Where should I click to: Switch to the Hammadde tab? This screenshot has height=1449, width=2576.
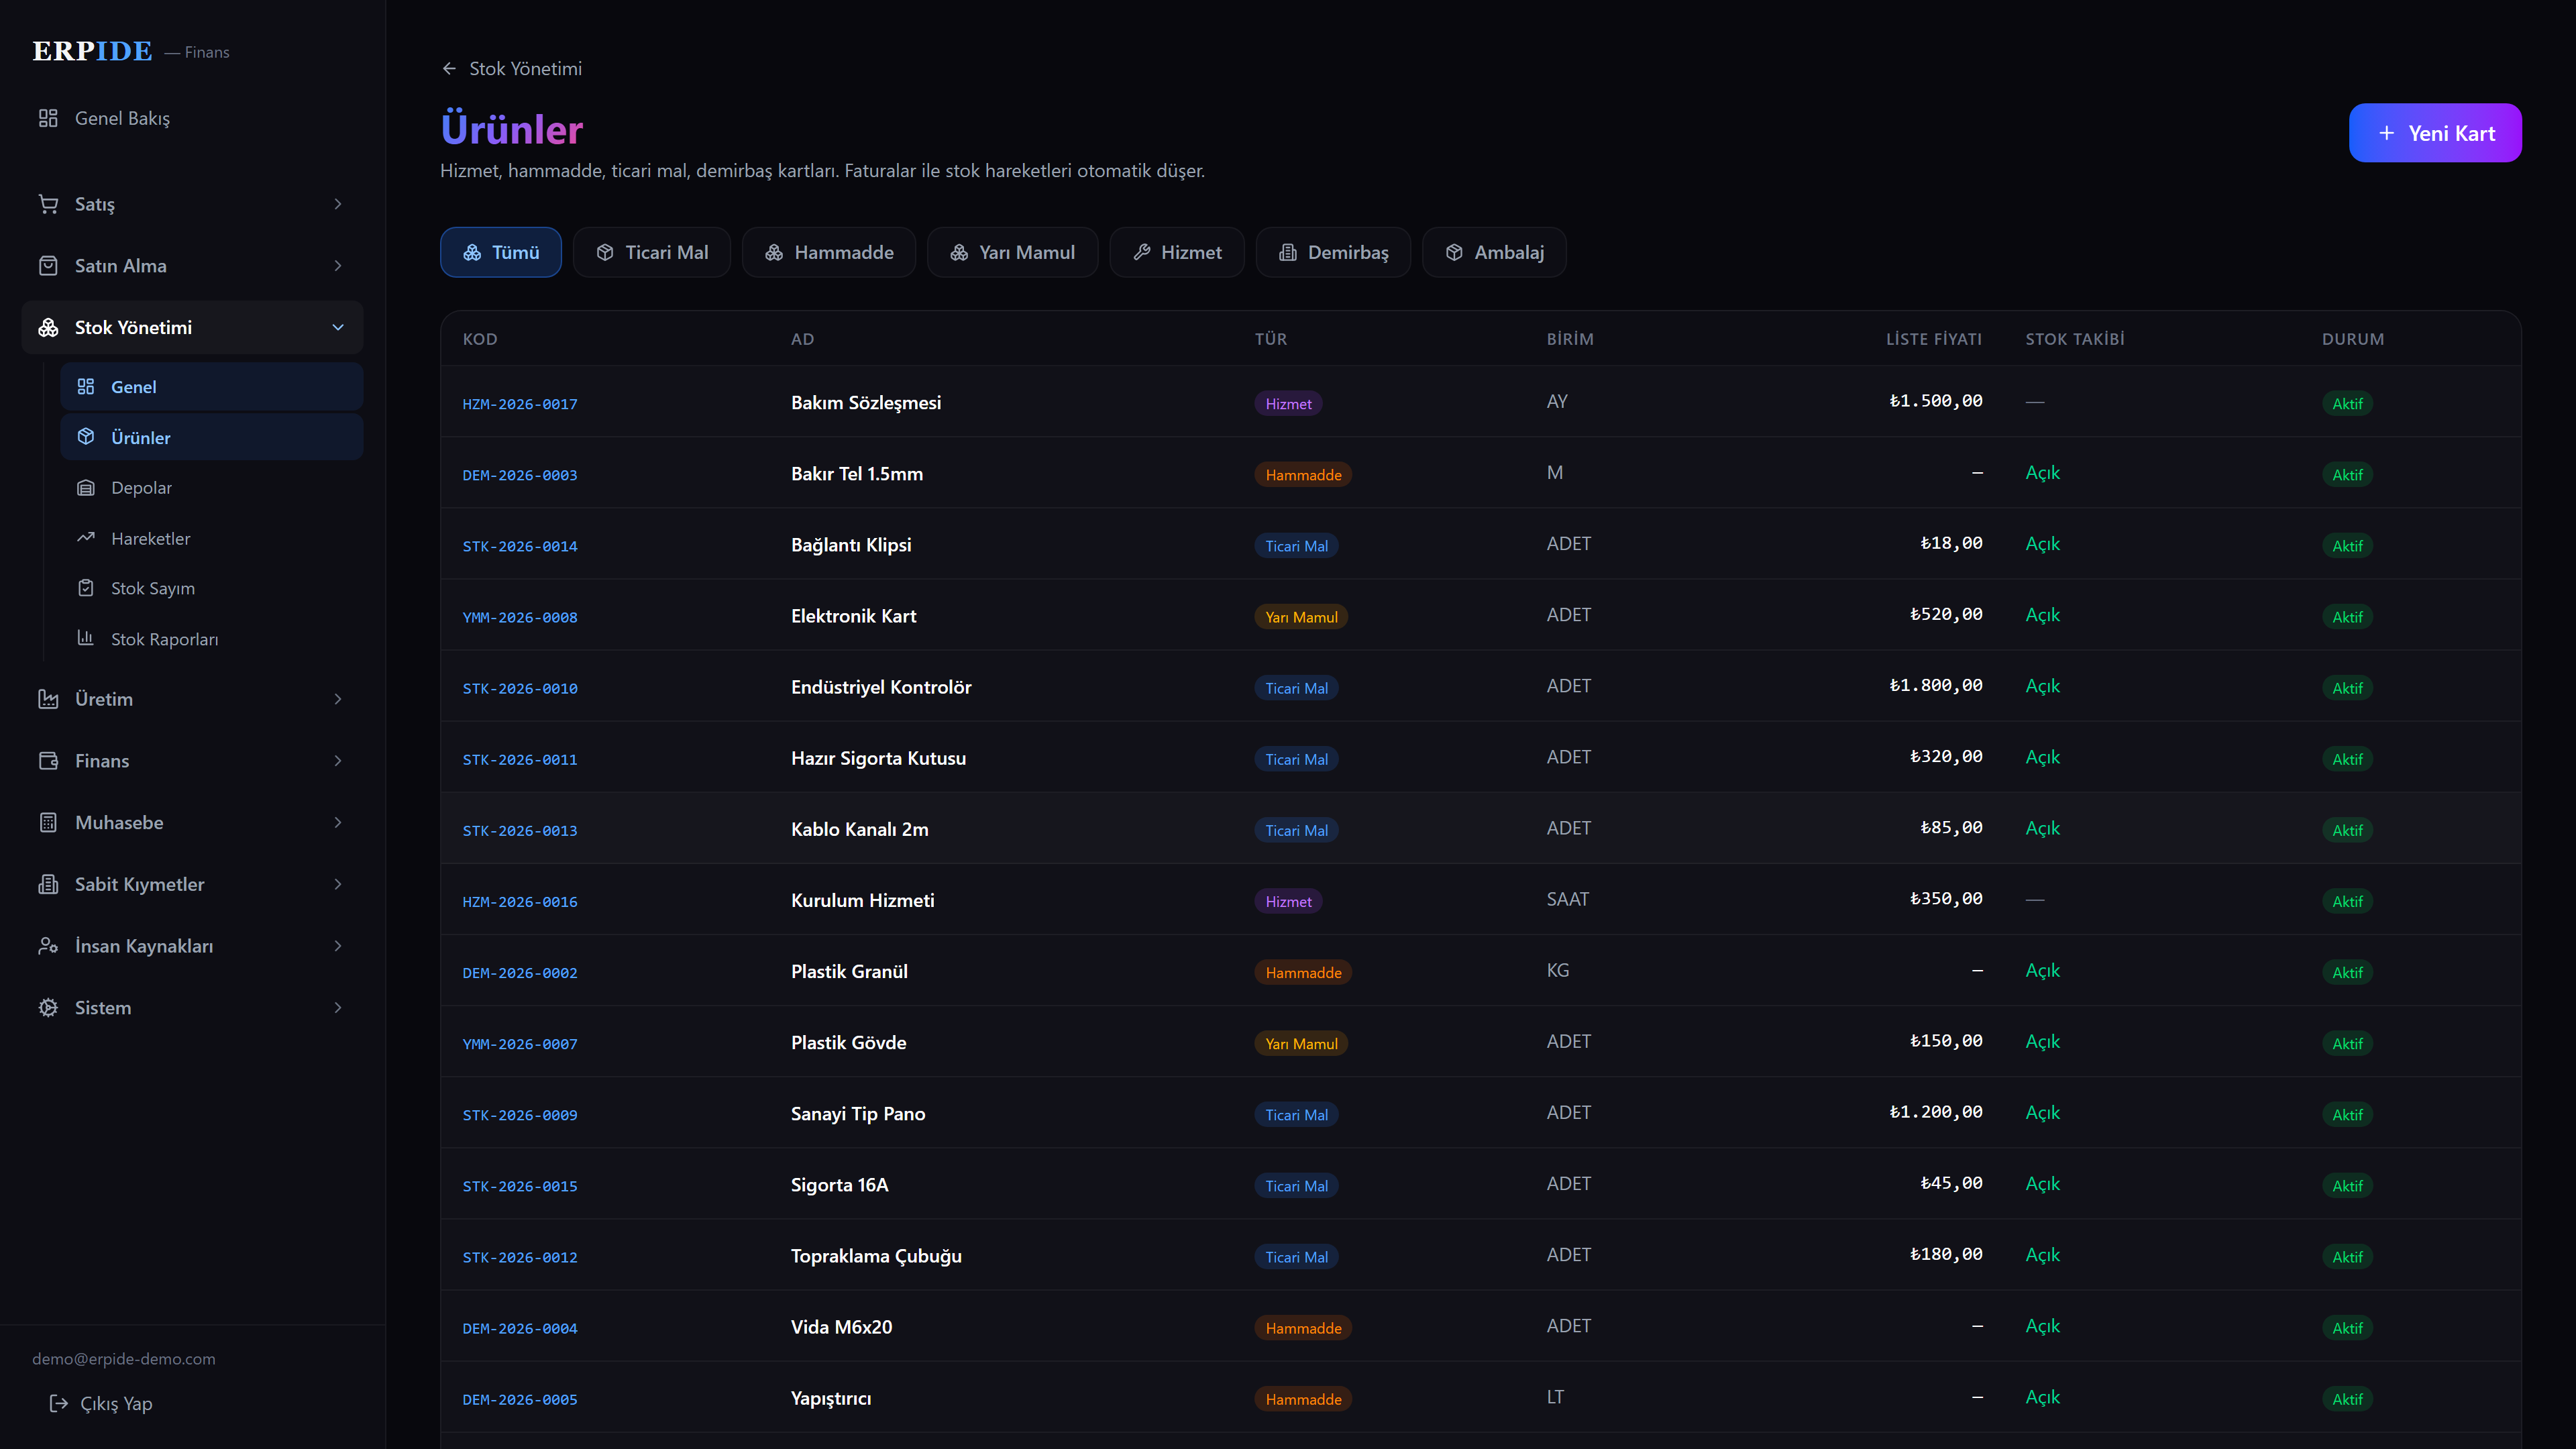click(829, 253)
